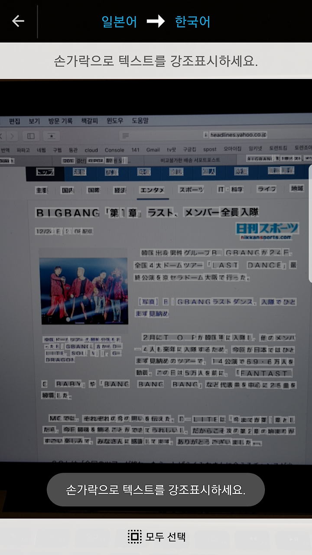Open the 편집 menu in photographed browser

click(15, 121)
